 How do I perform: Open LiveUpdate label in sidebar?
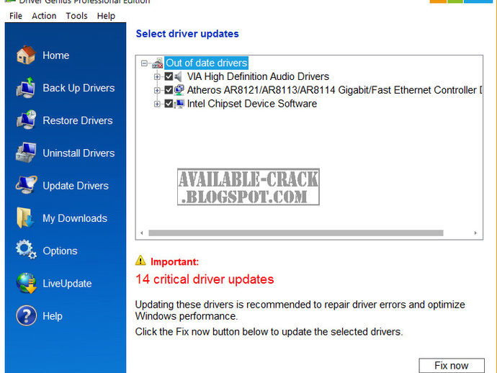point(67,283)
